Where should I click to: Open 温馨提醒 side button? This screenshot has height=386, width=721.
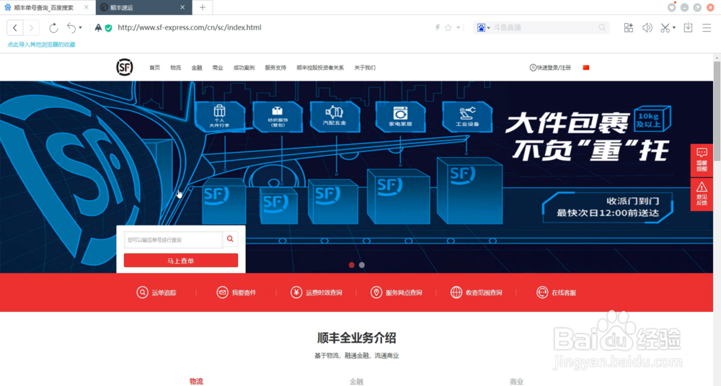tap(702, 160)
